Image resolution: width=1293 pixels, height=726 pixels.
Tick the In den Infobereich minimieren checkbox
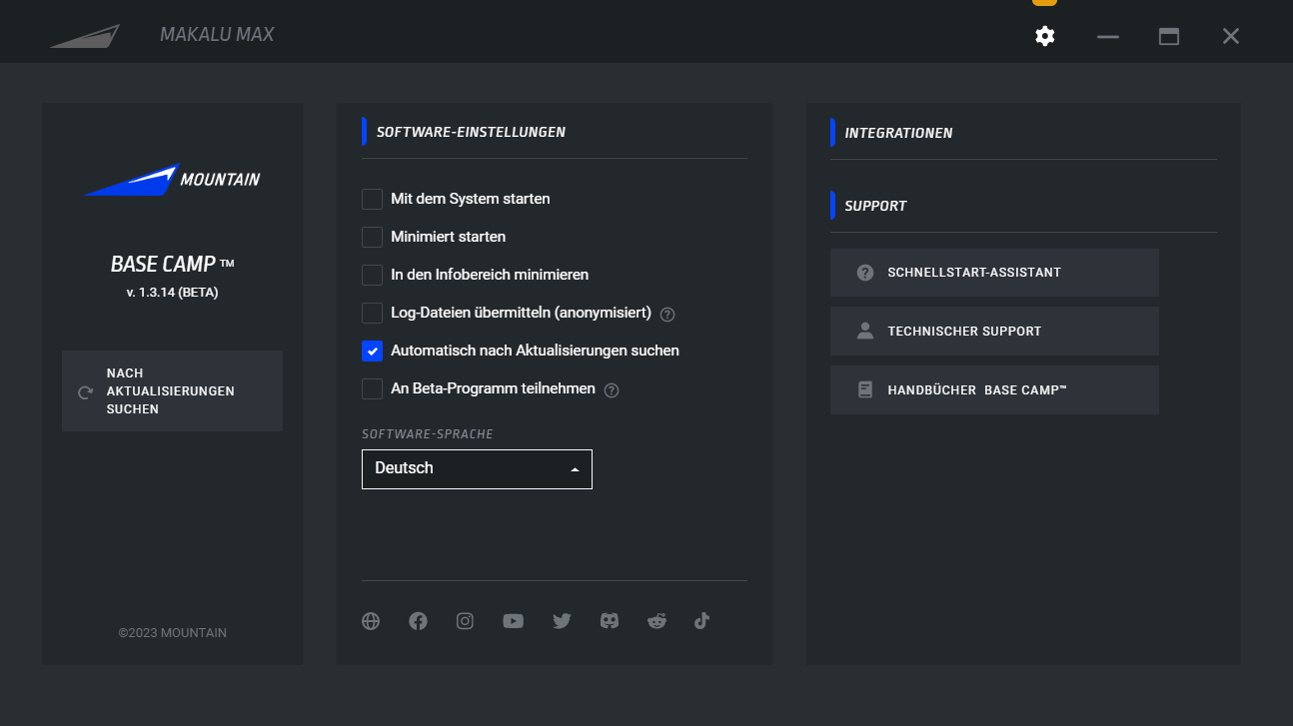372,275
